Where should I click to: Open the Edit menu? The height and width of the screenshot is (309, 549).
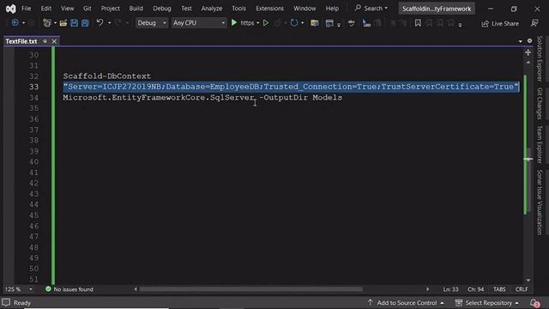(x=45, y=9)
